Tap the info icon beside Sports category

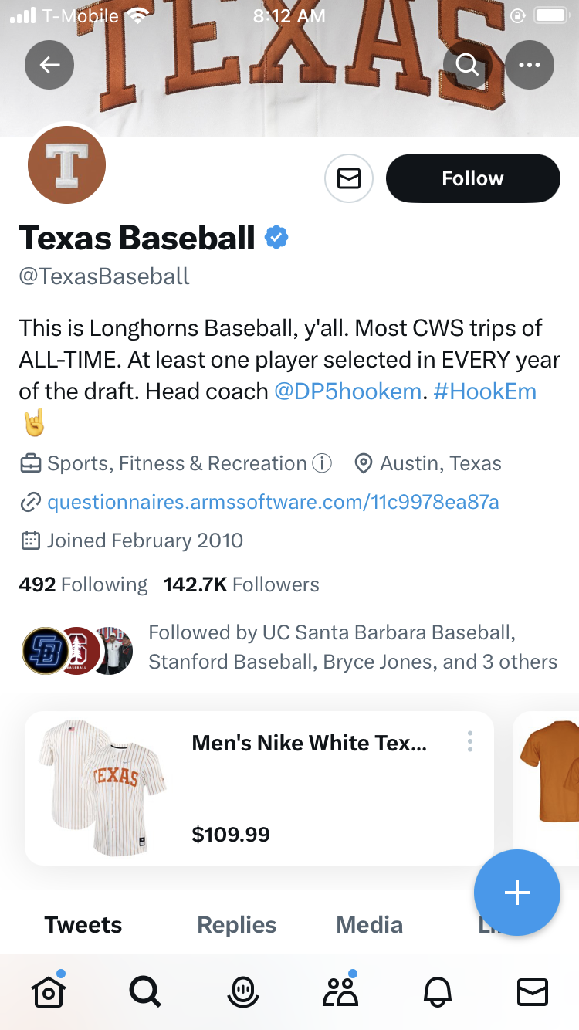click(x=321, y=463)
